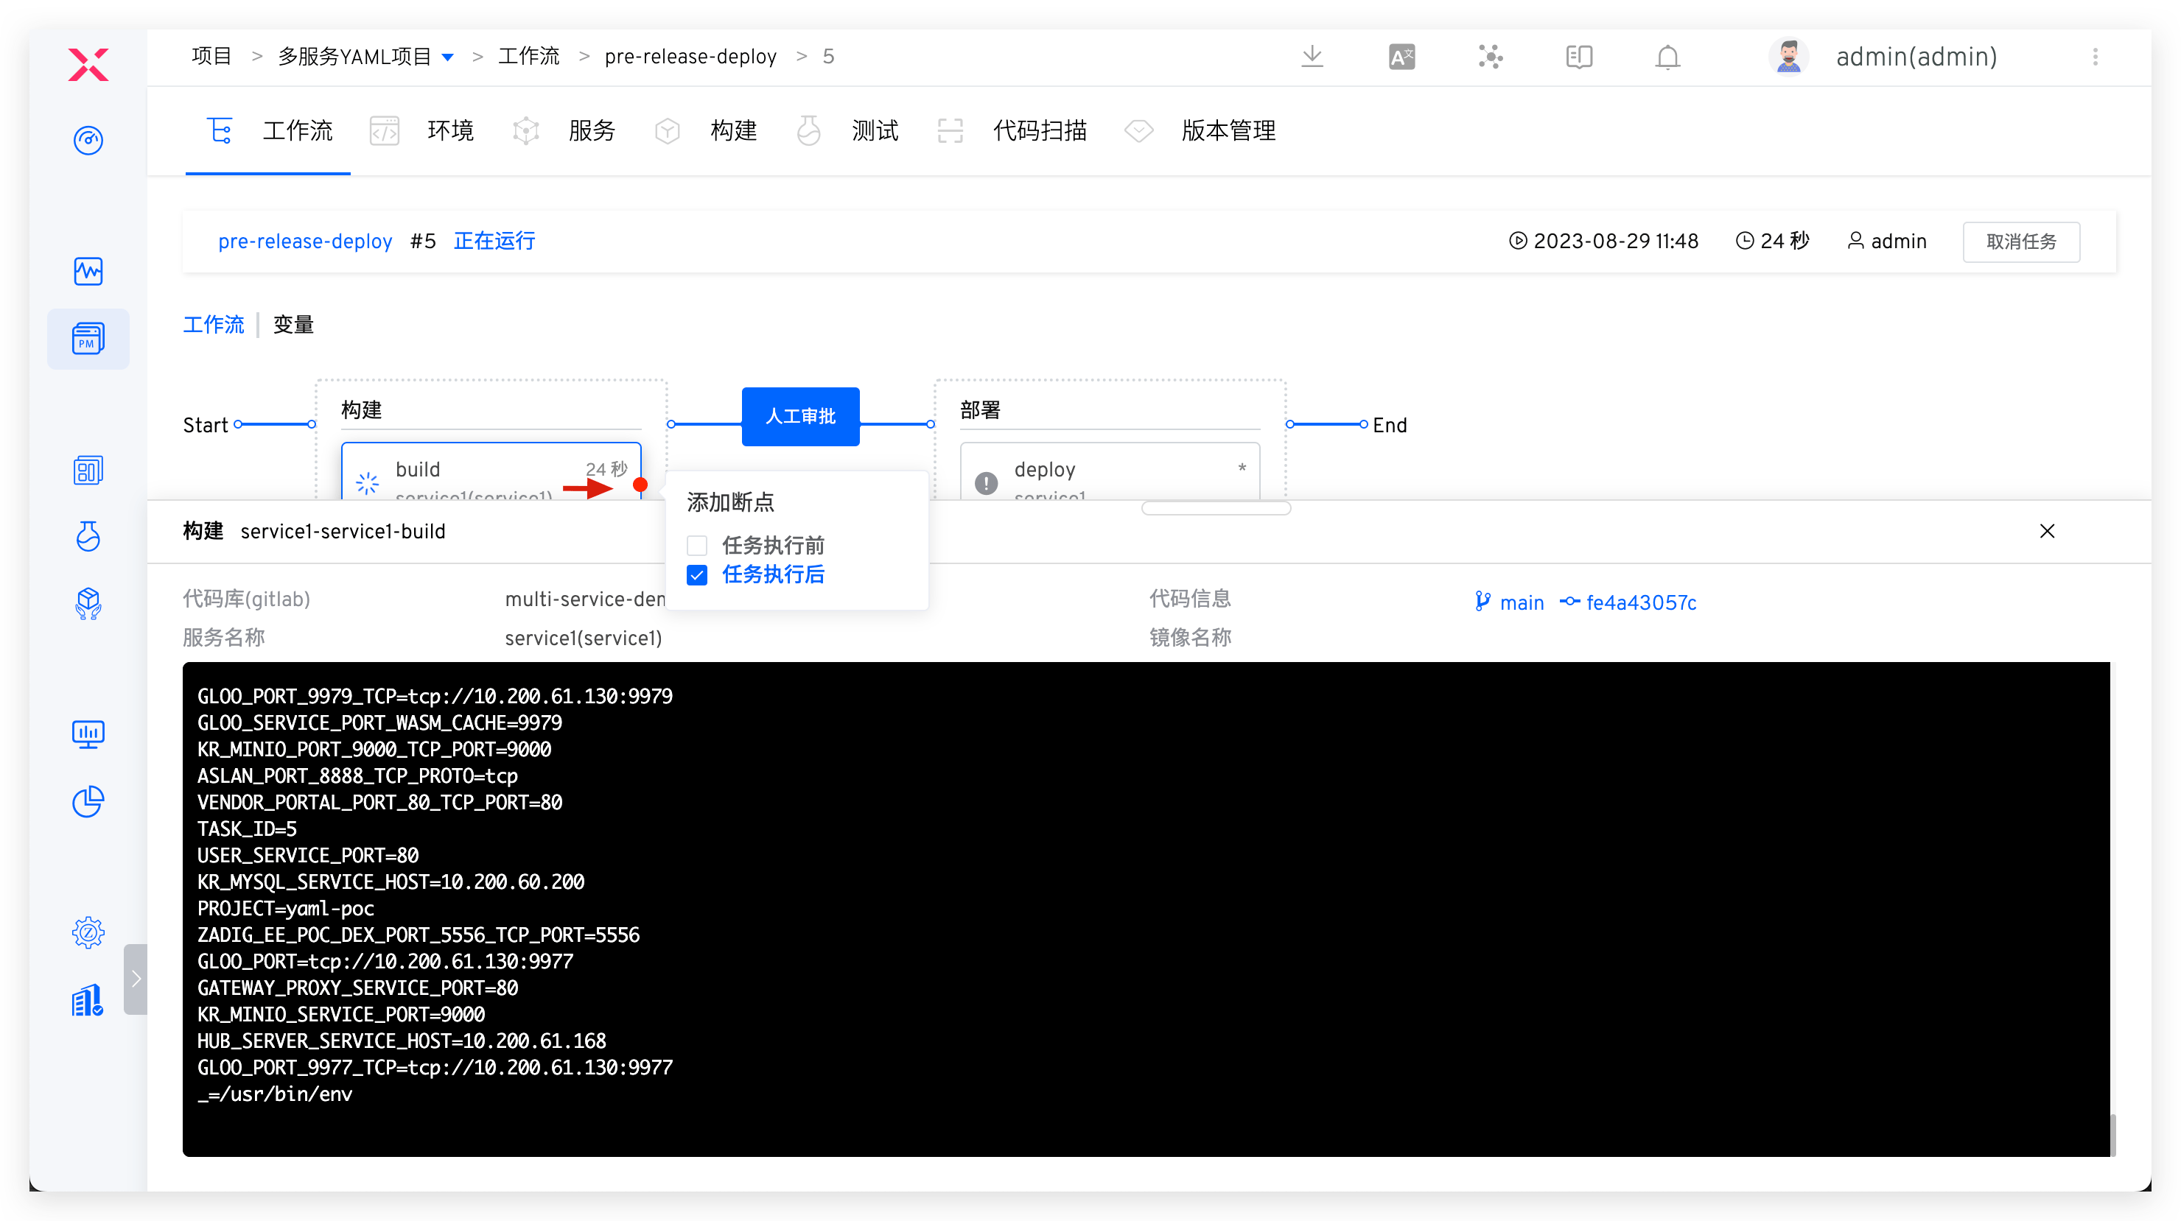This screenshot has width=2181, height=1221.
Task: Select the PM project icon in sidebar
Action: coord(88,339)
